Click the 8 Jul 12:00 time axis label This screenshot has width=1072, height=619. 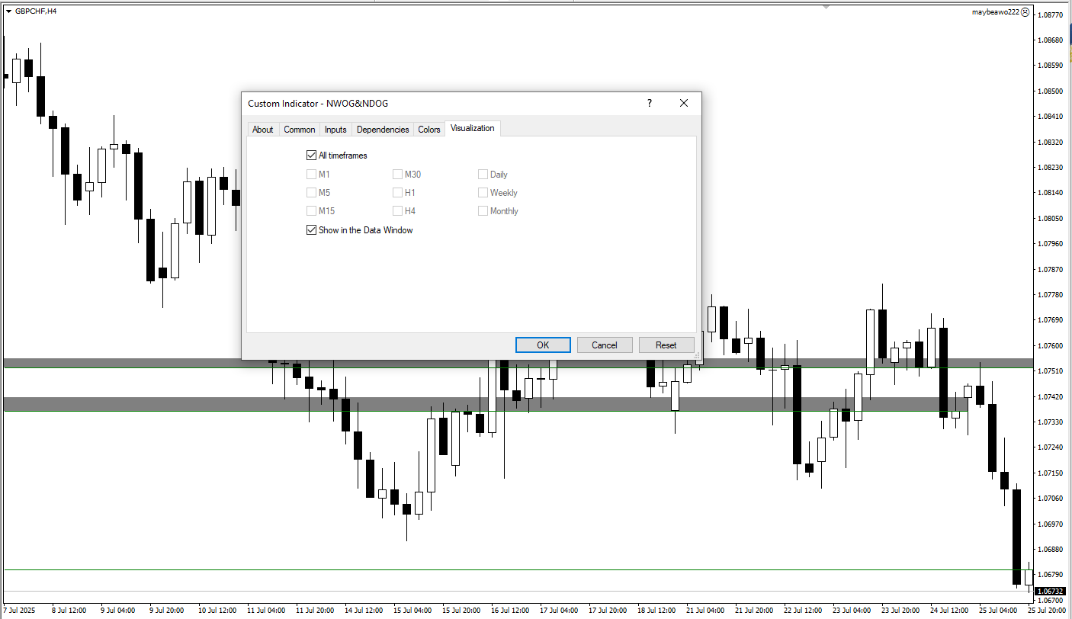click(69, 611)
